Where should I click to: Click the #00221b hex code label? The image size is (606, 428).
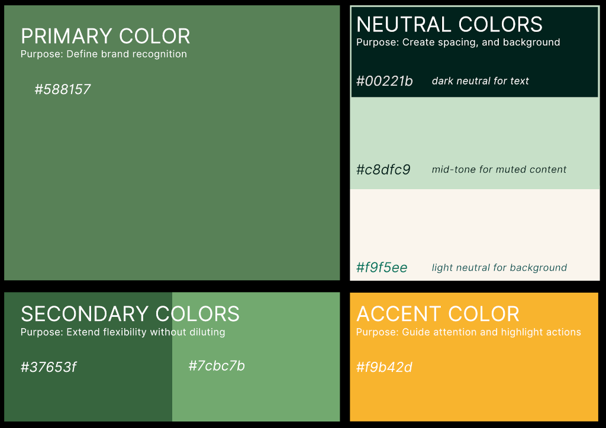[x=385, y=82]
